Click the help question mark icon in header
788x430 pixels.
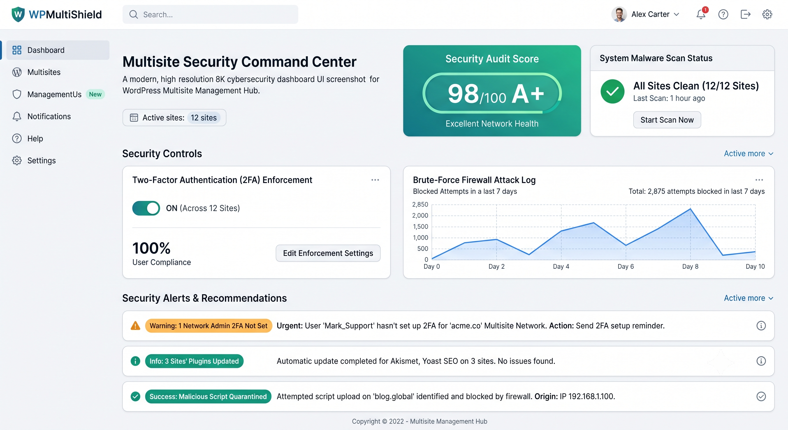point(723,14)
